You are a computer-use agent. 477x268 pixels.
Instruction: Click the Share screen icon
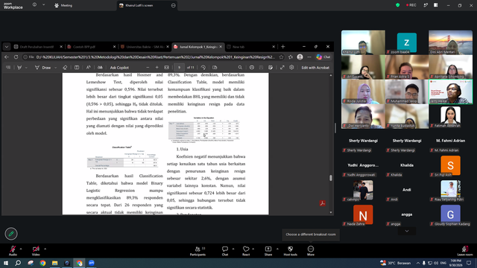(268, 251)
